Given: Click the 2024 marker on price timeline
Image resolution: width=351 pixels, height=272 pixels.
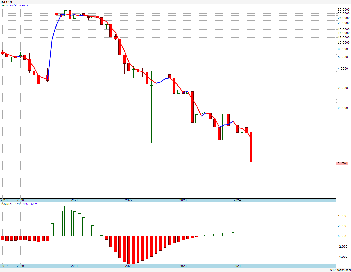Looking at the screenshot, I should (x=237, y=200).
